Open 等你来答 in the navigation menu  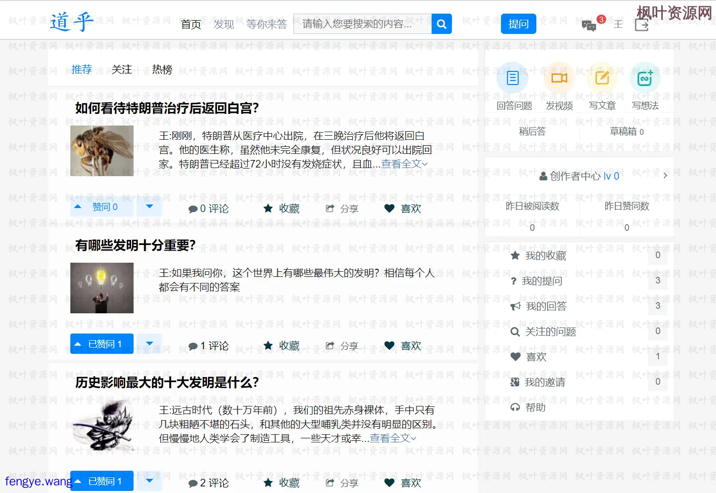(267, 23)
